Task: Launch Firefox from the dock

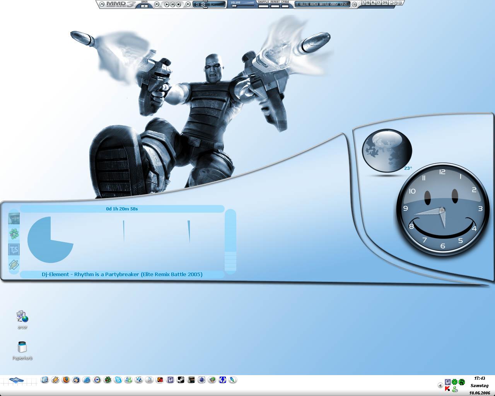Action: (x=66, y=380)
